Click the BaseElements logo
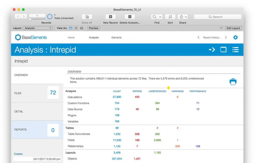The image size is (254, 163). 31,37
